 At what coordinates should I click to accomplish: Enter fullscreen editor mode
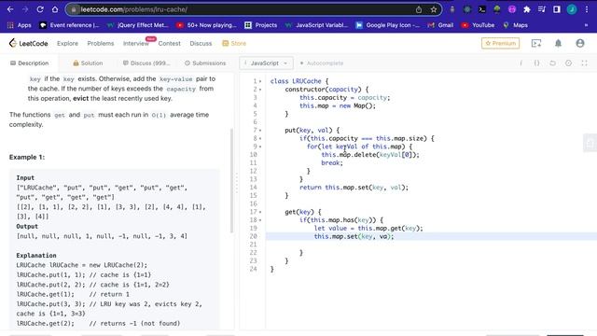[x=585, y=63]
